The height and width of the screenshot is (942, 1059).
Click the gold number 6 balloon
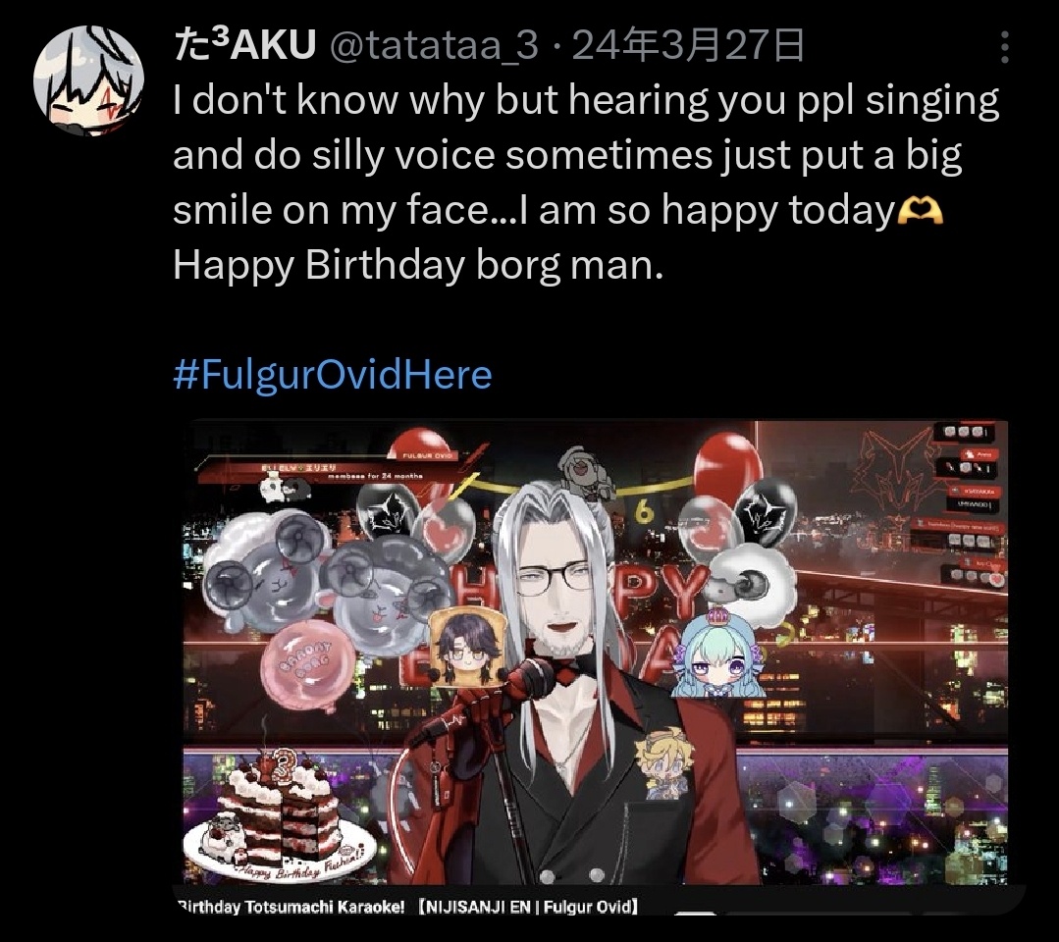[x=644, y=513]
